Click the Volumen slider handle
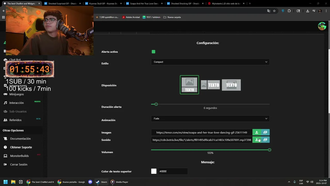Image resolution: width=330 pixels, height=186 pixels. coord(269,150)
